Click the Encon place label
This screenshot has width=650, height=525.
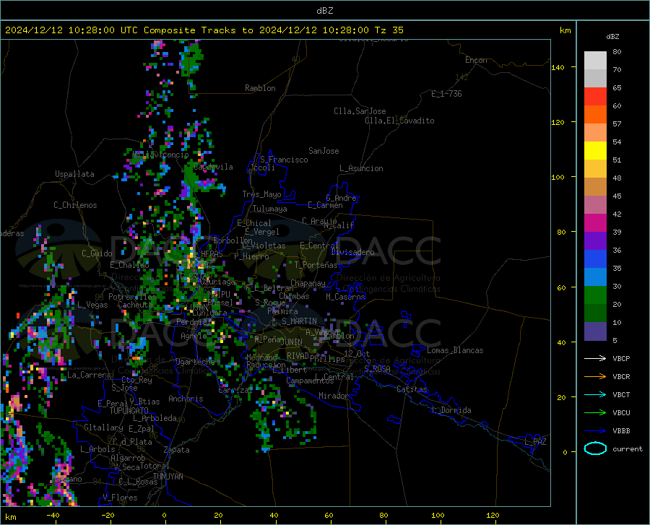[476, 60]
